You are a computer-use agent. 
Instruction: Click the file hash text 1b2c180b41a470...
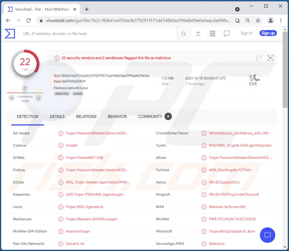click(x=101, y=78)
